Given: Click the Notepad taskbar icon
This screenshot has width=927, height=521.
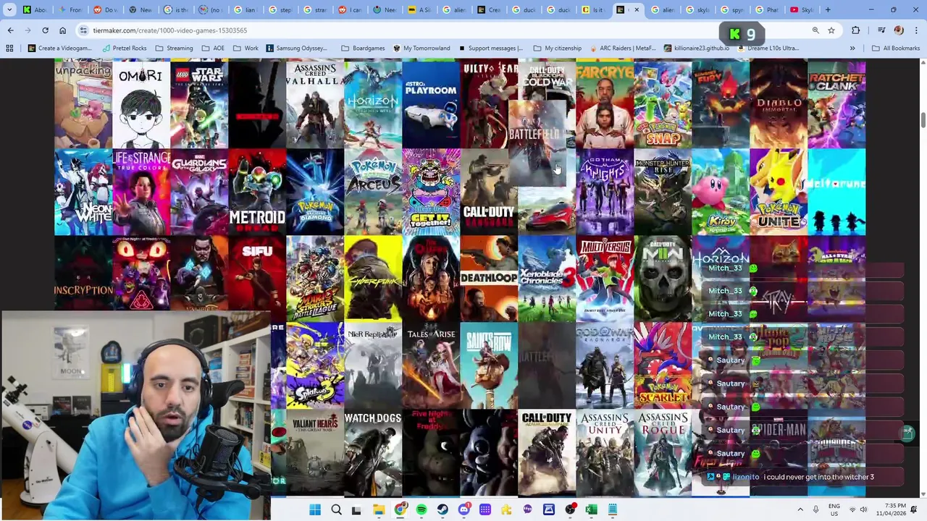Looking at the screenshot, I should [x=612, y=510].
